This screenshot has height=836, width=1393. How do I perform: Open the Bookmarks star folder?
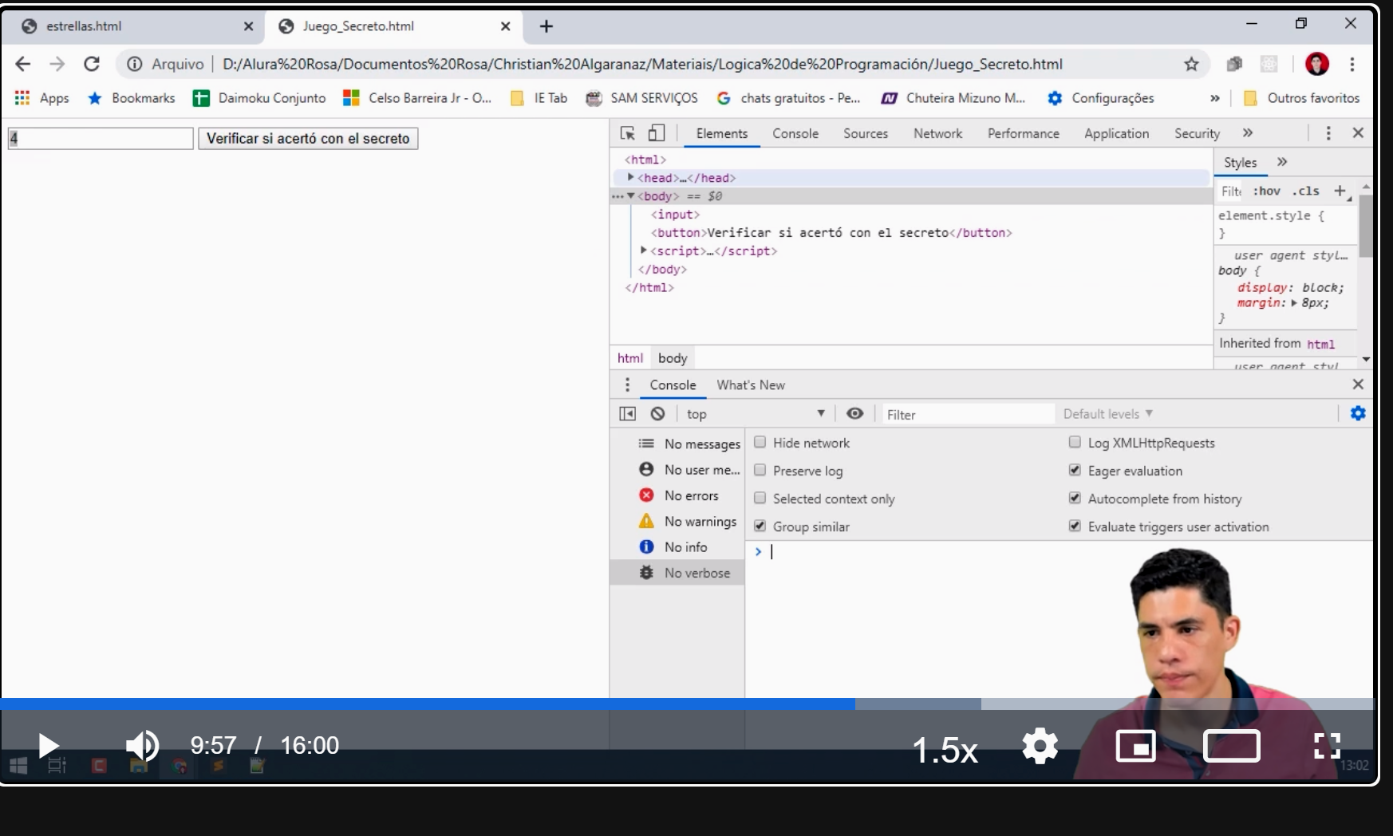click(132, 98)
